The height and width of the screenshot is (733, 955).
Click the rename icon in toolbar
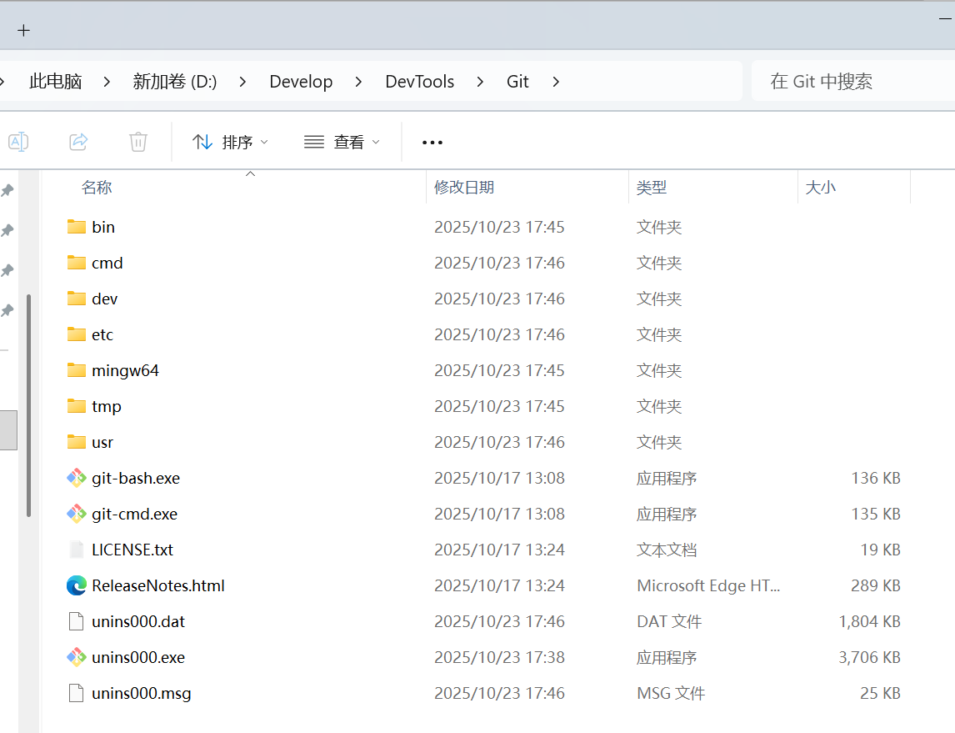click(18, 142)
